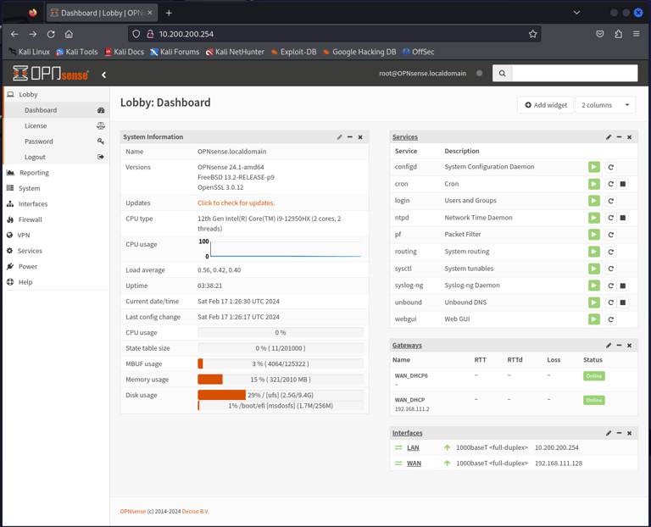This screenshot has height=527, width=651.
Task: Edit the Interfaces widget
Action: click(609, 433)
